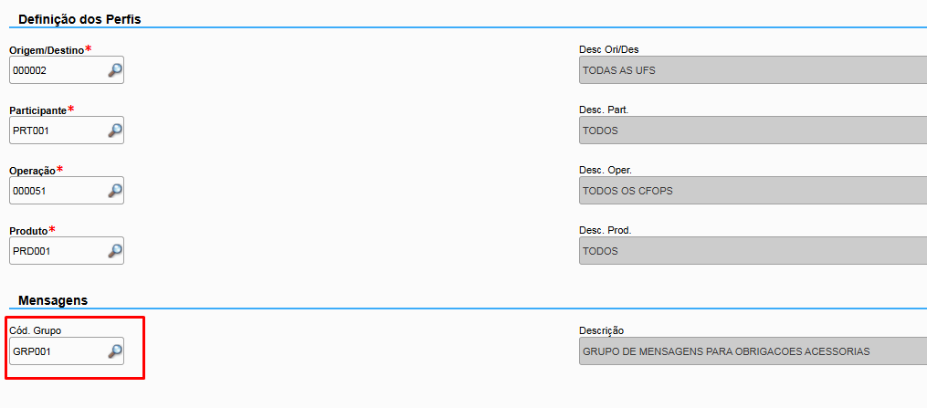Click the Desc. Oper. field showing TODOS OS CFOPS
Viewport: 927px width, 408px height.
click(x=753, y=191)
